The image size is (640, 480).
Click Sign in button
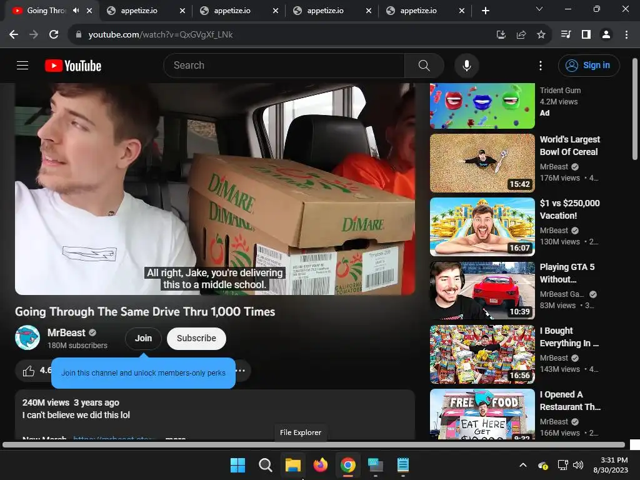pos(589,65)
